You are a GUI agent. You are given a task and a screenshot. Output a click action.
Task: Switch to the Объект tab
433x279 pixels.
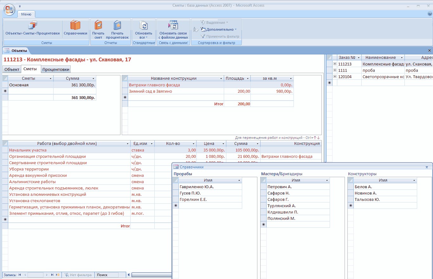[12, 70]
